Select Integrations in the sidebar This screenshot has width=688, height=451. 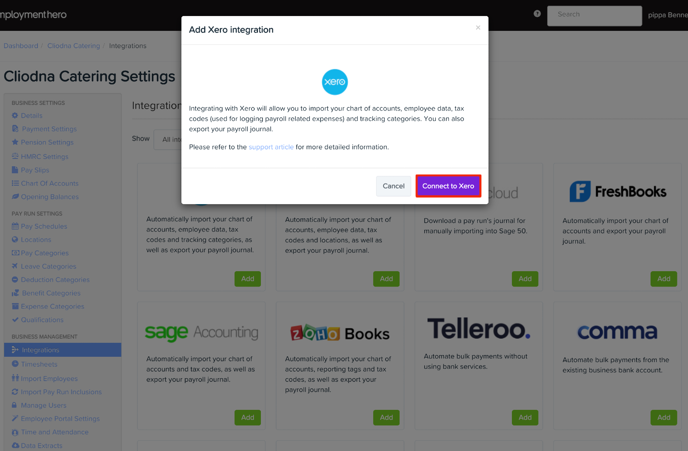[x=40, y=350]
